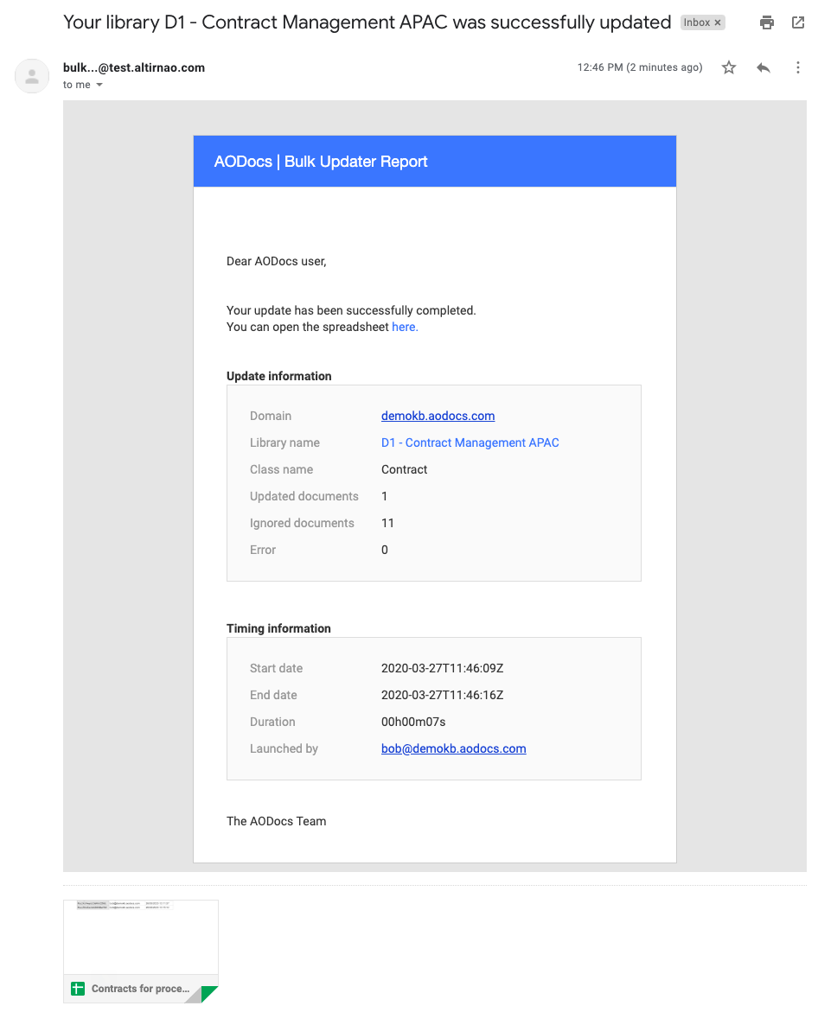818x1025 pixels.
Task: Remove the Inbox label with its X
Action: [x=718, y=22]
